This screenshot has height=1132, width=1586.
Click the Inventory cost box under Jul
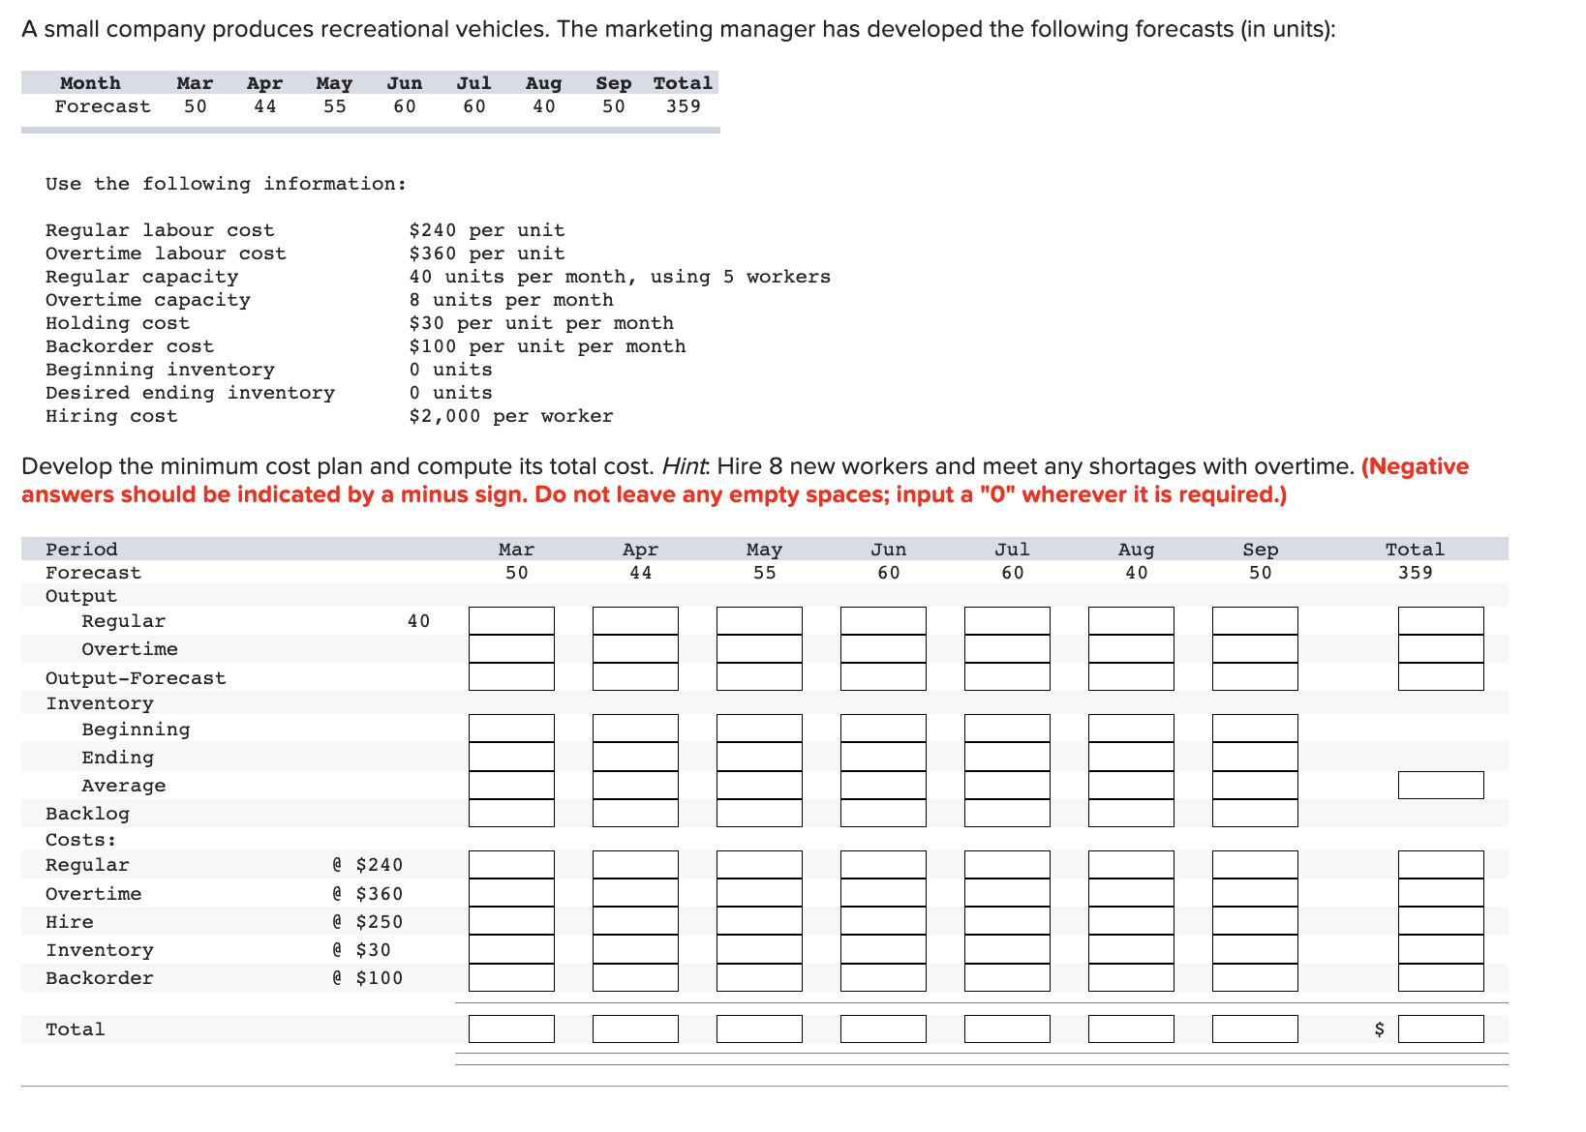point(1007,950)
